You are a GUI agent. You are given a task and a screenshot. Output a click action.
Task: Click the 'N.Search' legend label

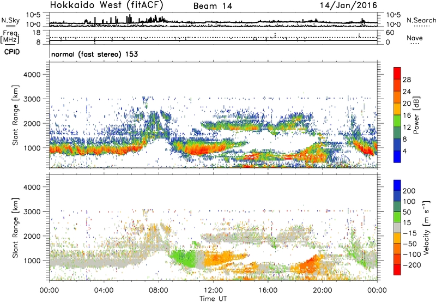pos(421,20)
